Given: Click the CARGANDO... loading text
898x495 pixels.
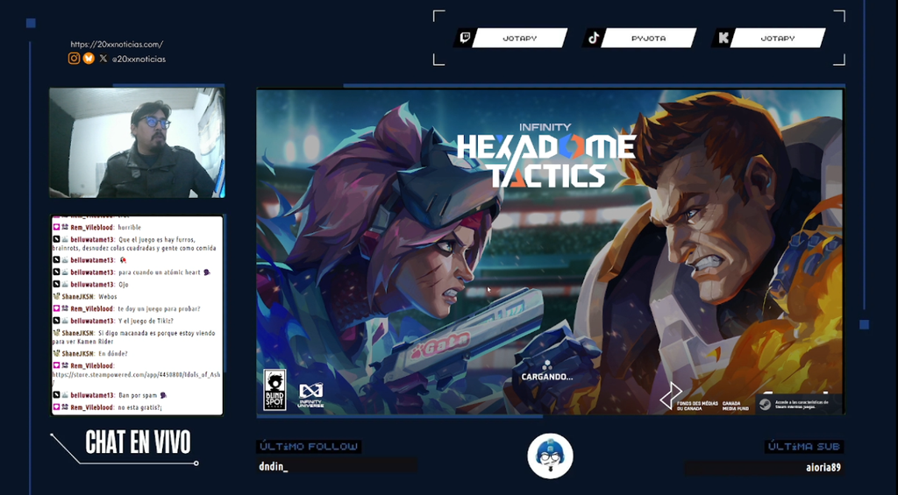Looking at the screenshot, I should tap(547, 377).
